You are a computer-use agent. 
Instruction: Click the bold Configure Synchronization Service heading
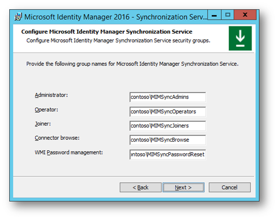point(107,32)
